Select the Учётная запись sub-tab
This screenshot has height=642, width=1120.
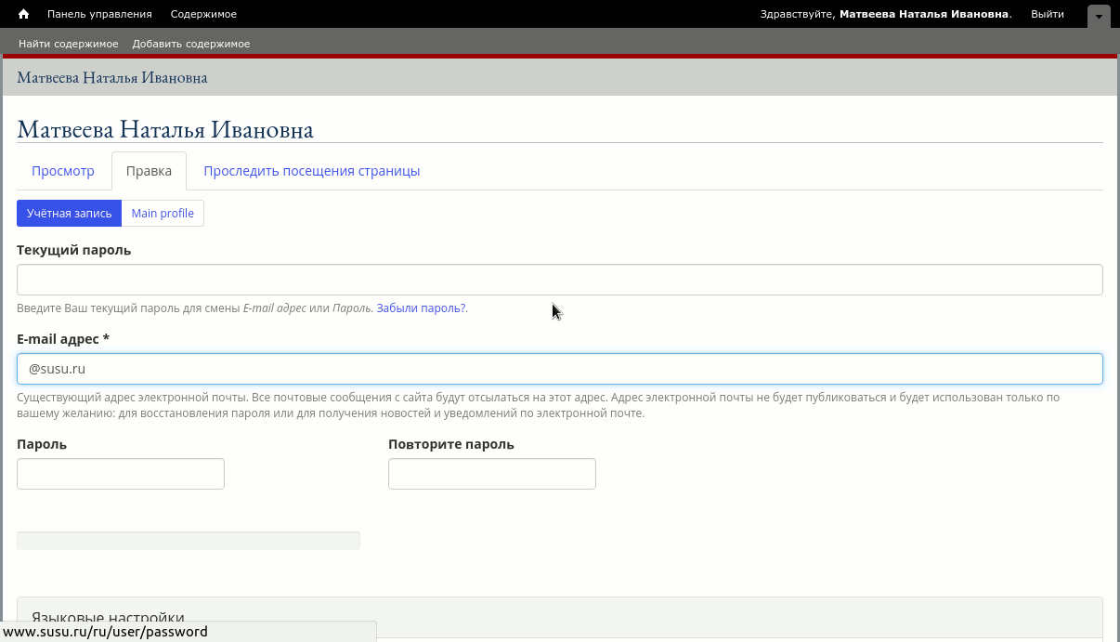[x=69, y=213]
